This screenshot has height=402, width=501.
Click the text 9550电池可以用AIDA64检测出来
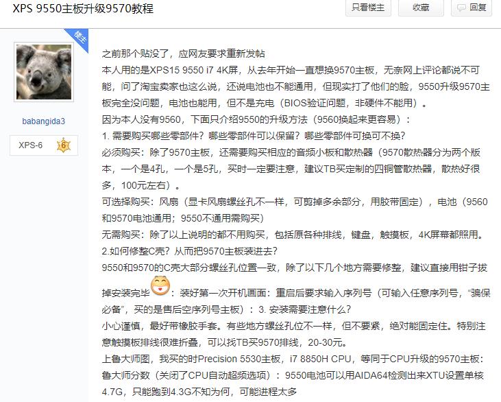356,375
